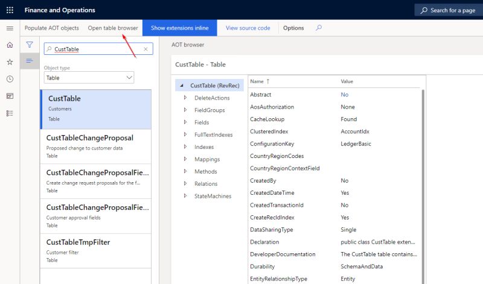Select the CreatedBy property row
The image size is (483, 284).
pos(334,181)
